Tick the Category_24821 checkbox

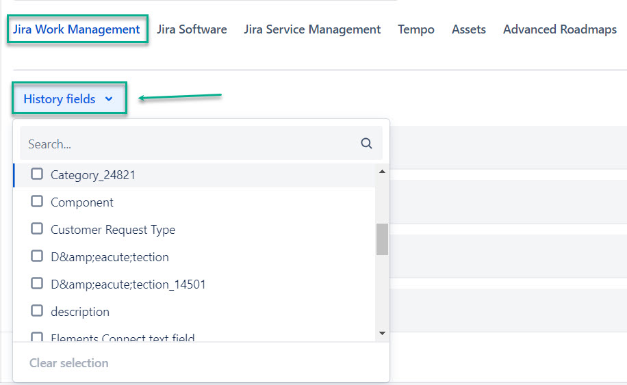click(x=37, y=174)
